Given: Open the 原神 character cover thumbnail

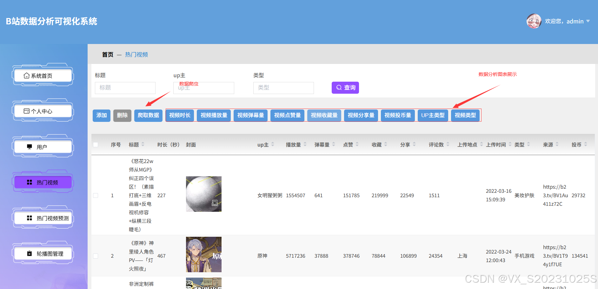Looking at the screenshot, I should click(204, 254).
